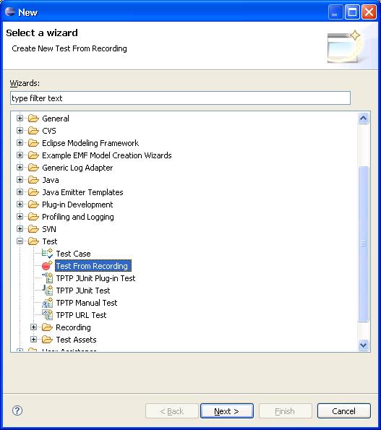Close the New dialog window

coord(369,12)
